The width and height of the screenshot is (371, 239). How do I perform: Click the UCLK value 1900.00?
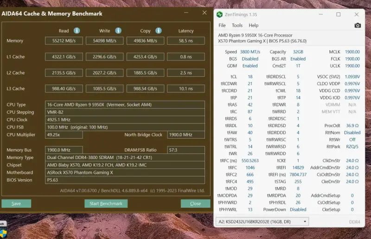352,66
